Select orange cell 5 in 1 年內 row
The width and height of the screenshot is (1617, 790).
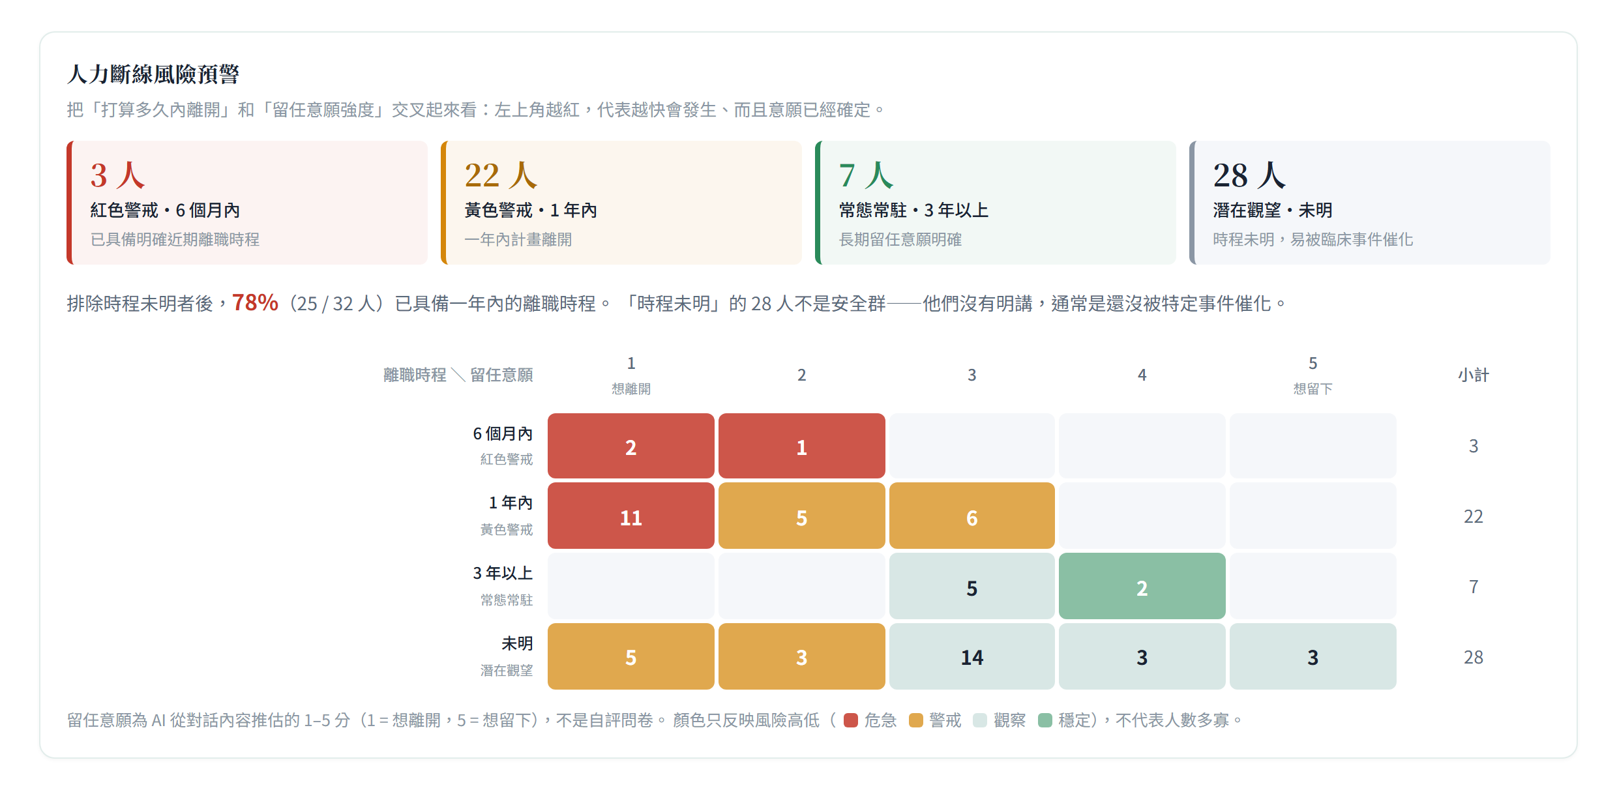tap(802, 516)
